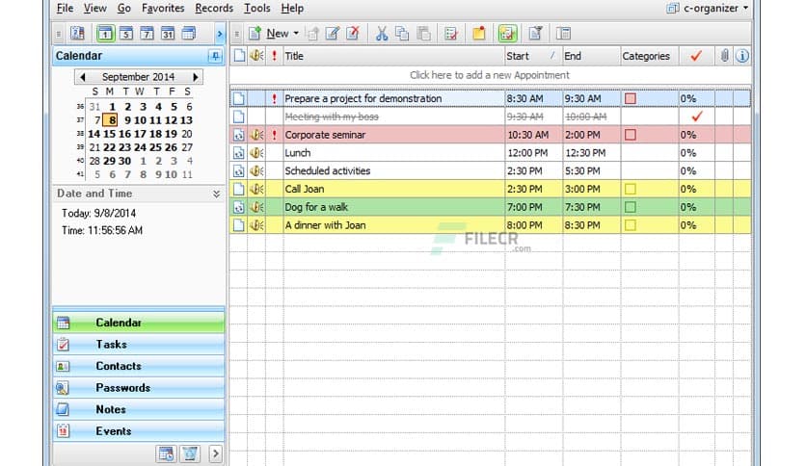The height and width of the screenshot is (466, 806).
Task: Click the recycle bin icon in bottom bar
Action: click(190, 453)
